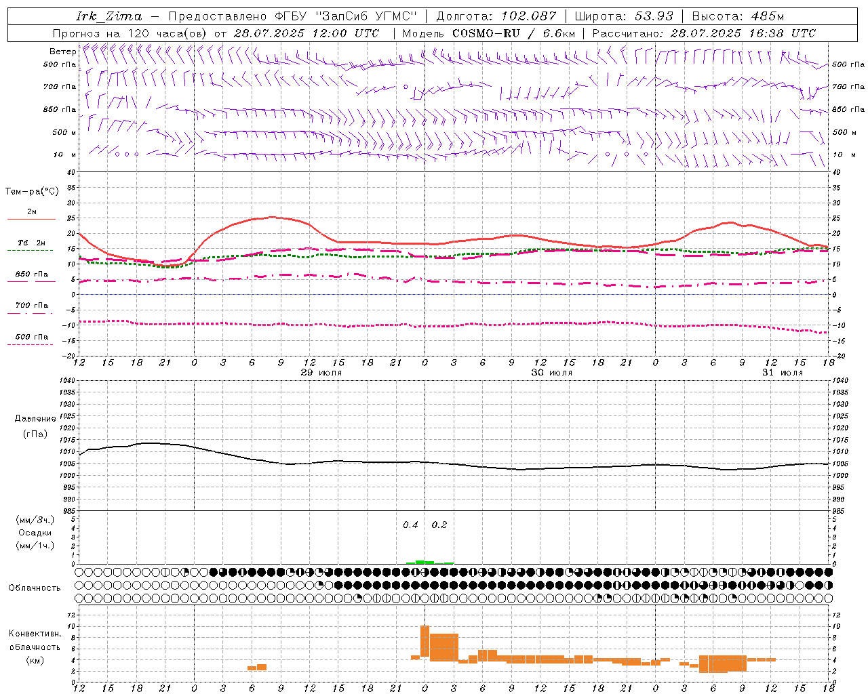Click the Модель COSMO-RU / 6.6км label
Viewport: 868px width, 694px height.
489,33
